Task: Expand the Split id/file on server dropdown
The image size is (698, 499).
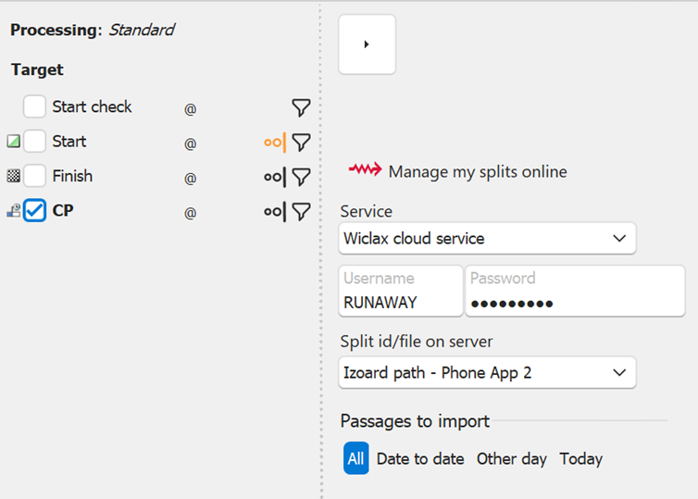Action: pyautogui.click(x=487, y=373)
